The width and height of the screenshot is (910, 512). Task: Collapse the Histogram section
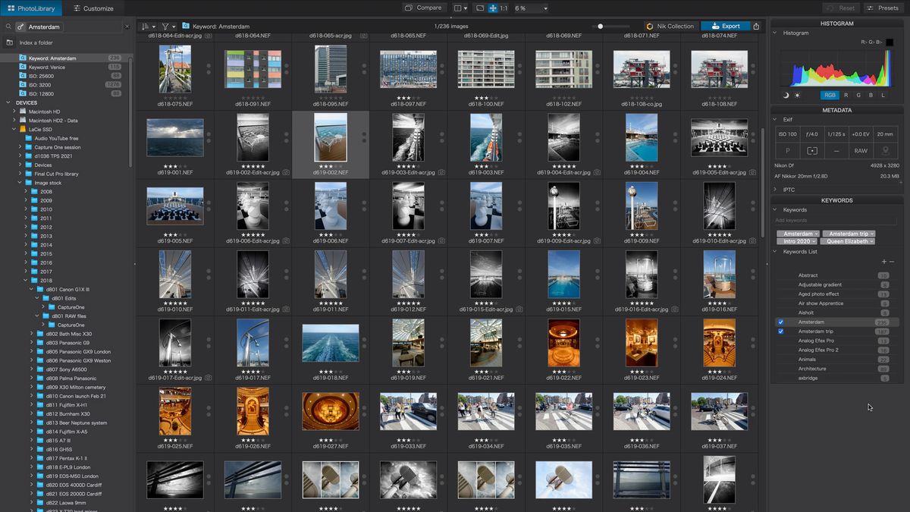(777, 33)
